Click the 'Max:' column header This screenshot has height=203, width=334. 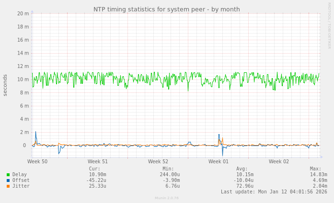click(x=315, y=169)
